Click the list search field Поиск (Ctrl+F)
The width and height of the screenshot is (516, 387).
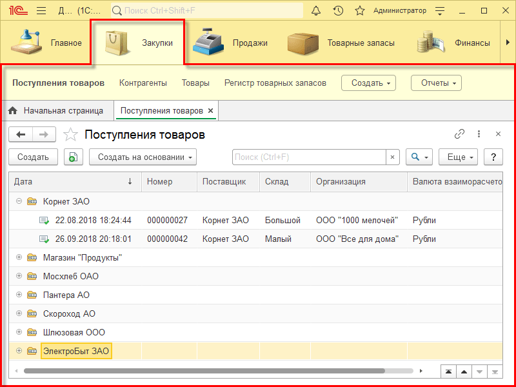click(310, 157)
